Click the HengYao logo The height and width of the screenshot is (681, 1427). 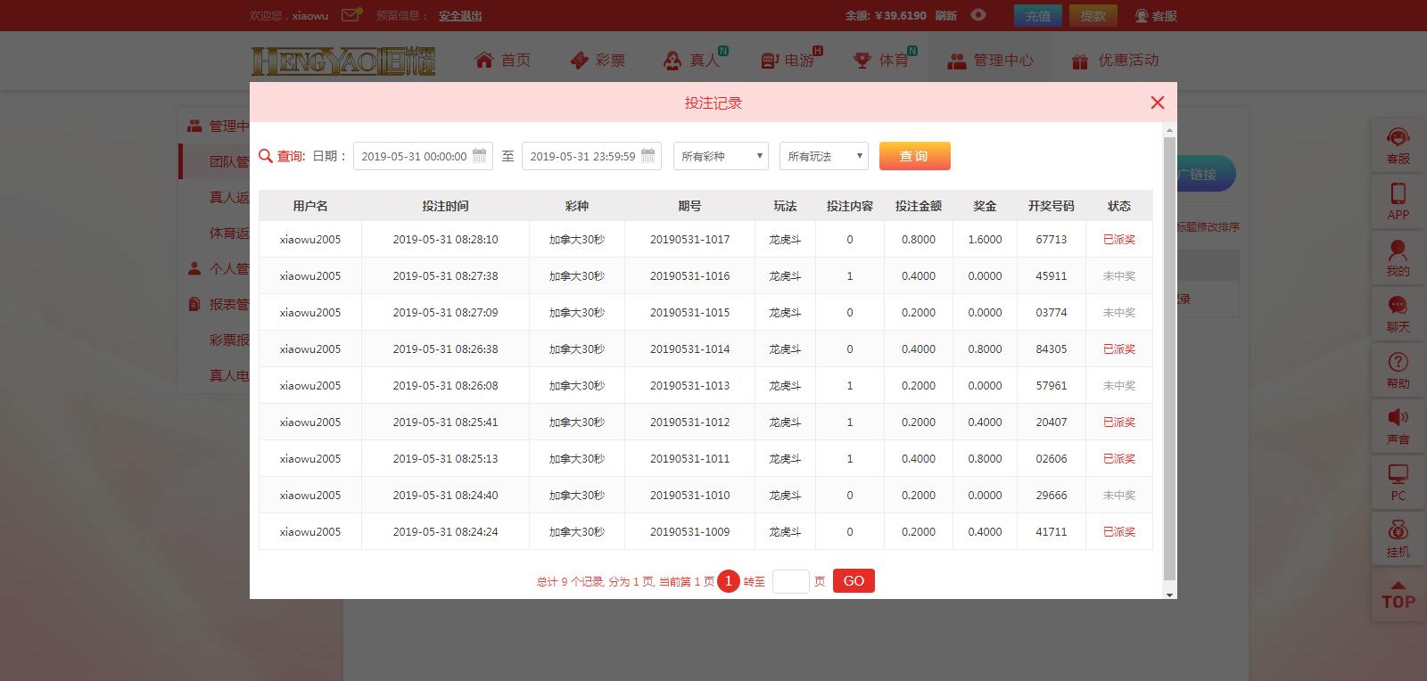[343, 61]
